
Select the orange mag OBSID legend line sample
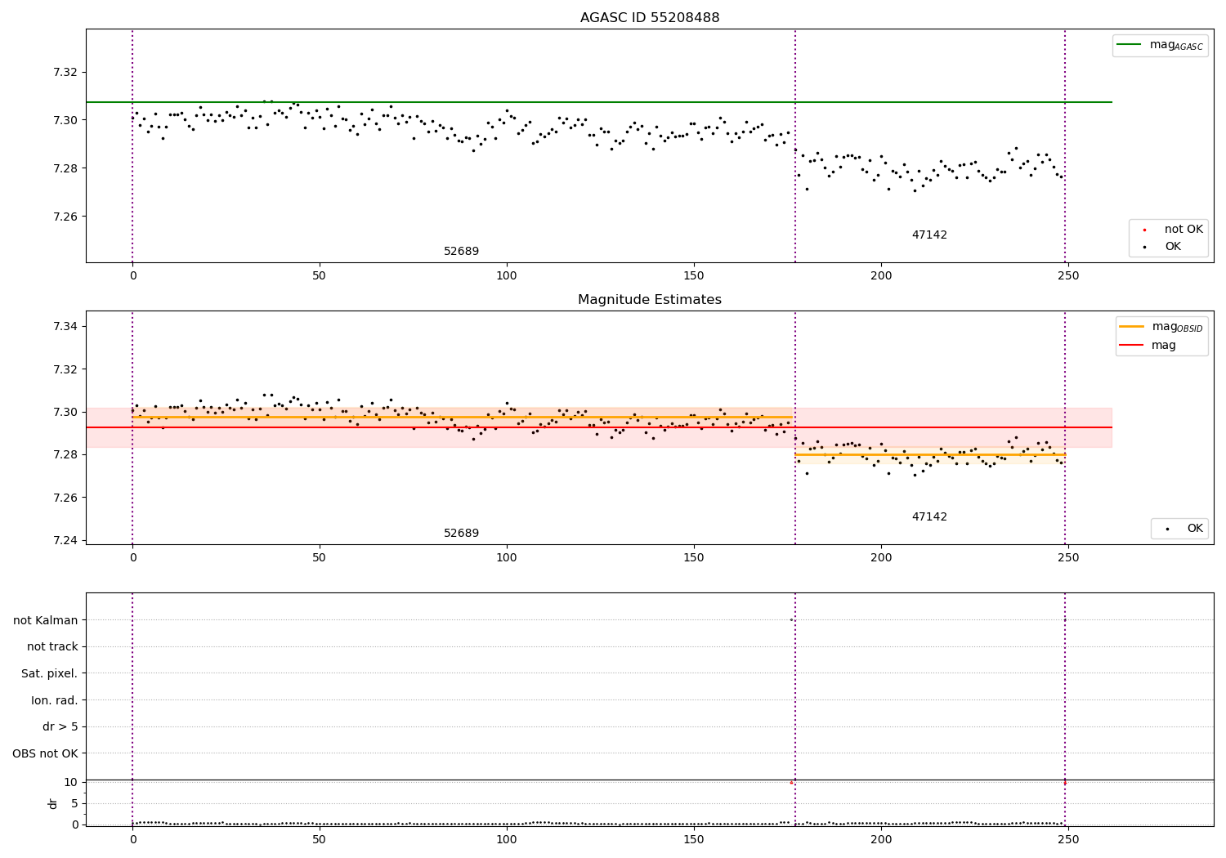pyautogui.click(x=1132, y=327)
